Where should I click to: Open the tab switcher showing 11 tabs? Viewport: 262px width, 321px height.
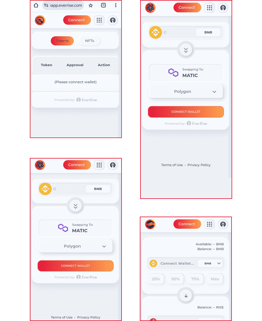104,5
